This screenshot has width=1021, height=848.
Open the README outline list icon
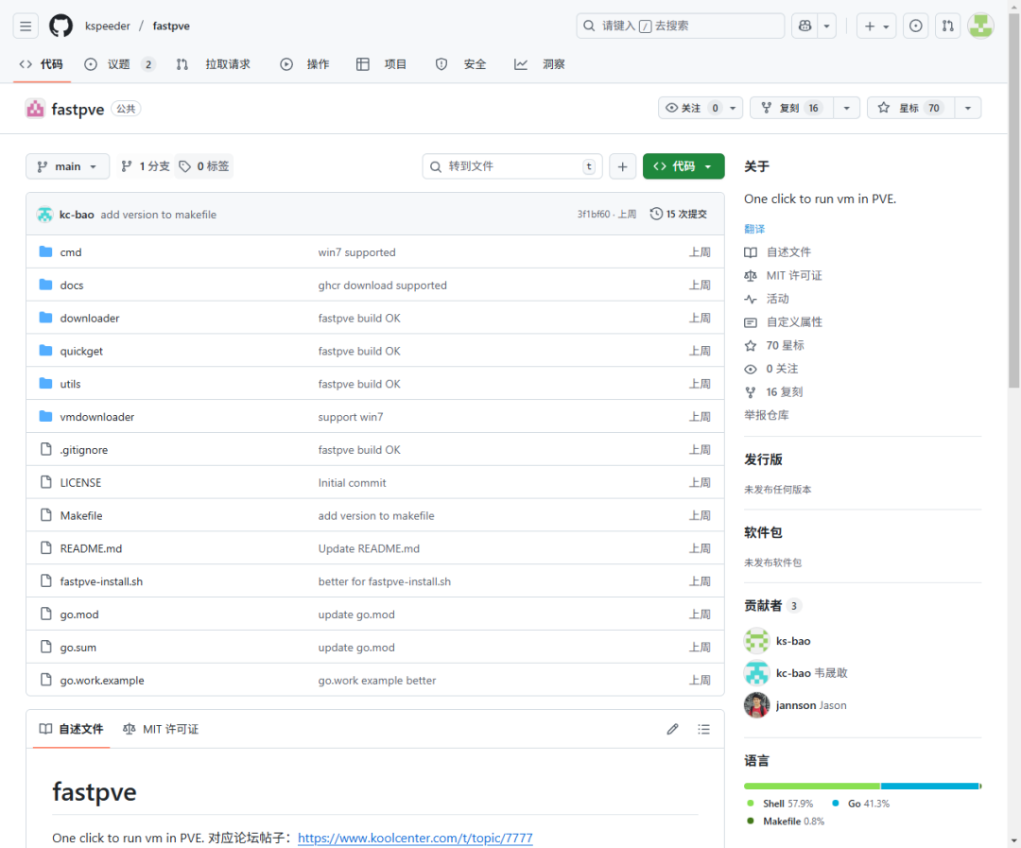pyautogui.click(x=703, y=729)
